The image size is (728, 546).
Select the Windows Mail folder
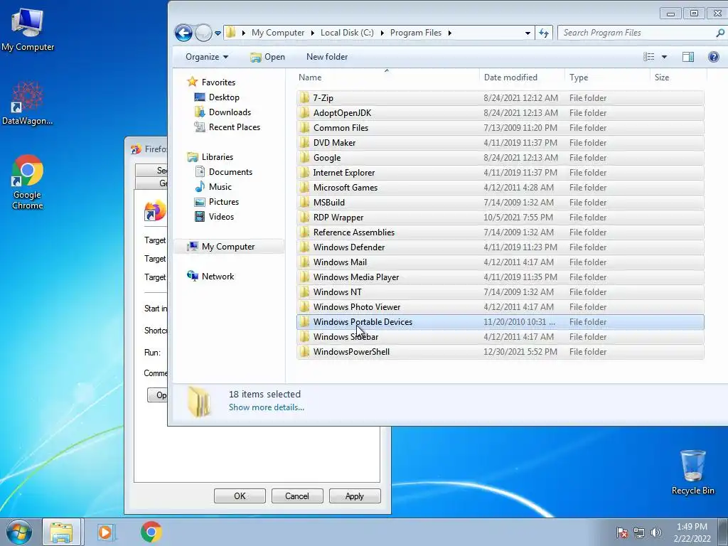click(500, 262)
